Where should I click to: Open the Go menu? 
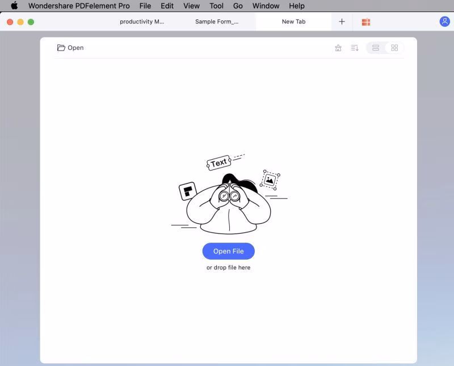[238, 6]
